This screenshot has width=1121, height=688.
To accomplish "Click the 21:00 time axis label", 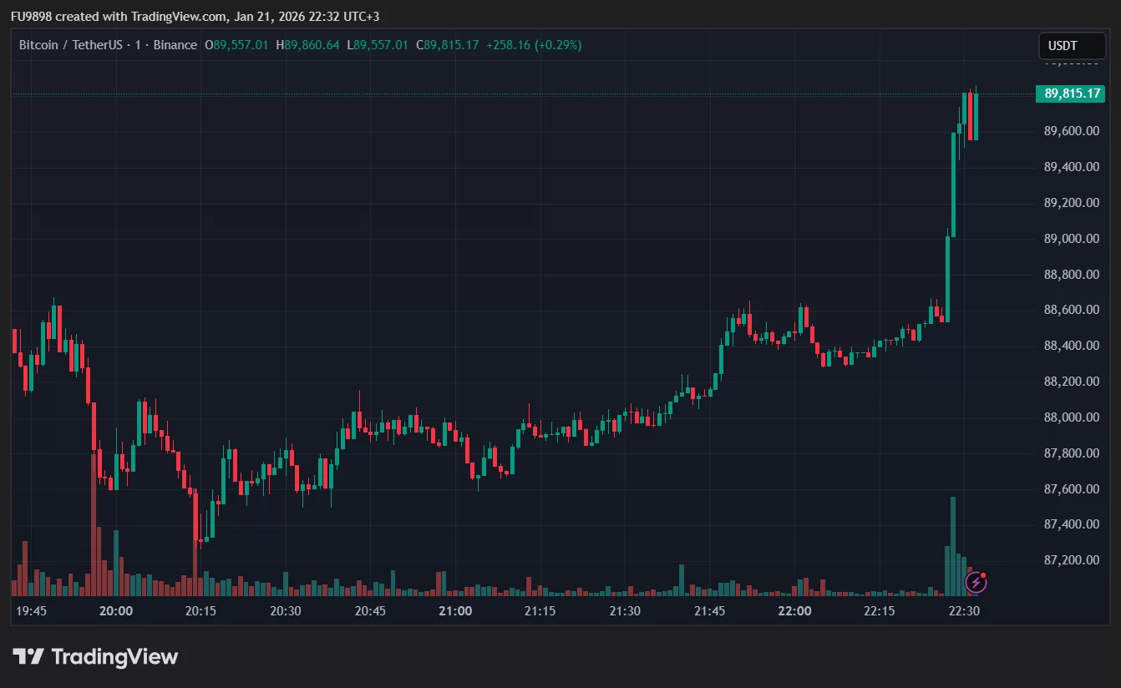I will (x=454, y=611).
